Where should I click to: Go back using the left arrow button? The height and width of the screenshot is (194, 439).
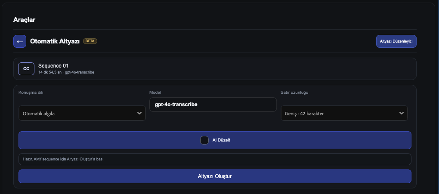pyautogui.click(x=20, y=41)
